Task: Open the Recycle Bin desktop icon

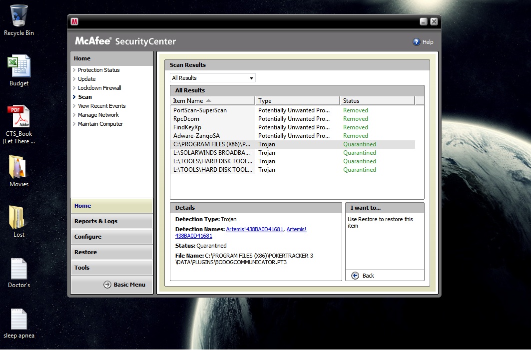Action: pos(19,16)
